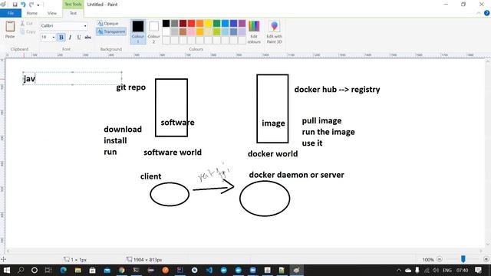This screenshot has height=276, width=491.
Task: Click the zoom slider handle
Action: coord(463,259)
